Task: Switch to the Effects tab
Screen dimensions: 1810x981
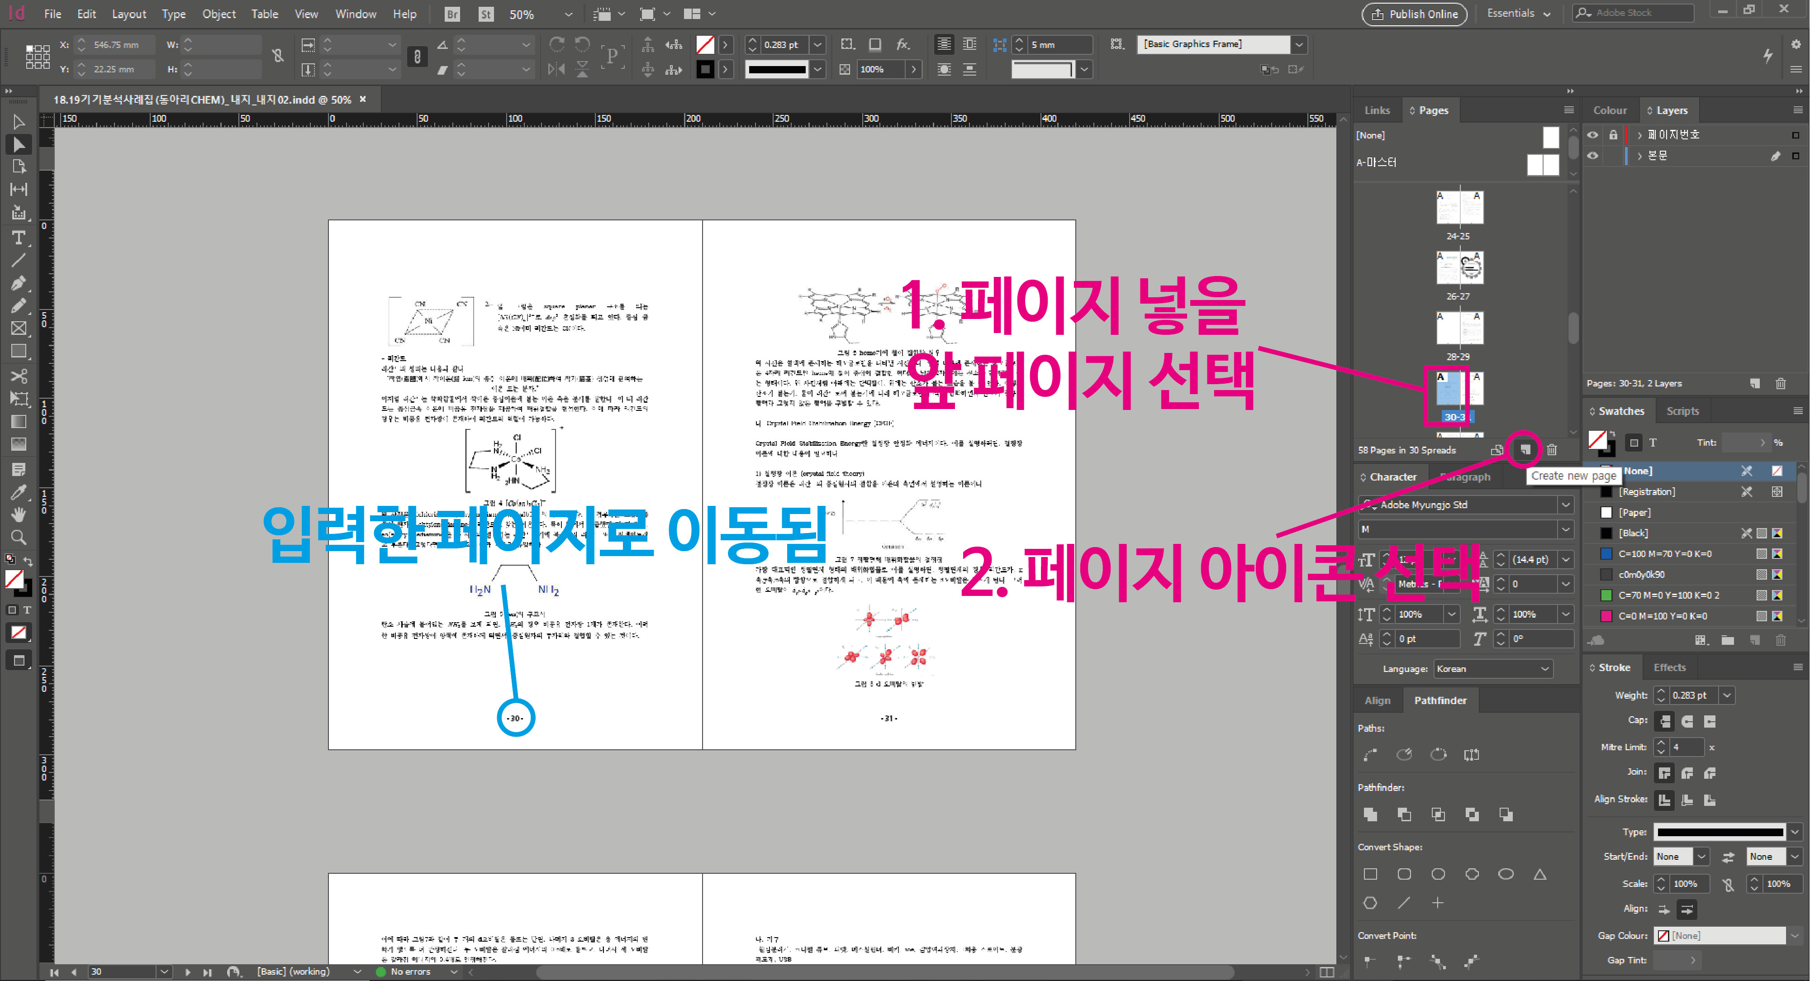Action: (x=1669, y=667)
